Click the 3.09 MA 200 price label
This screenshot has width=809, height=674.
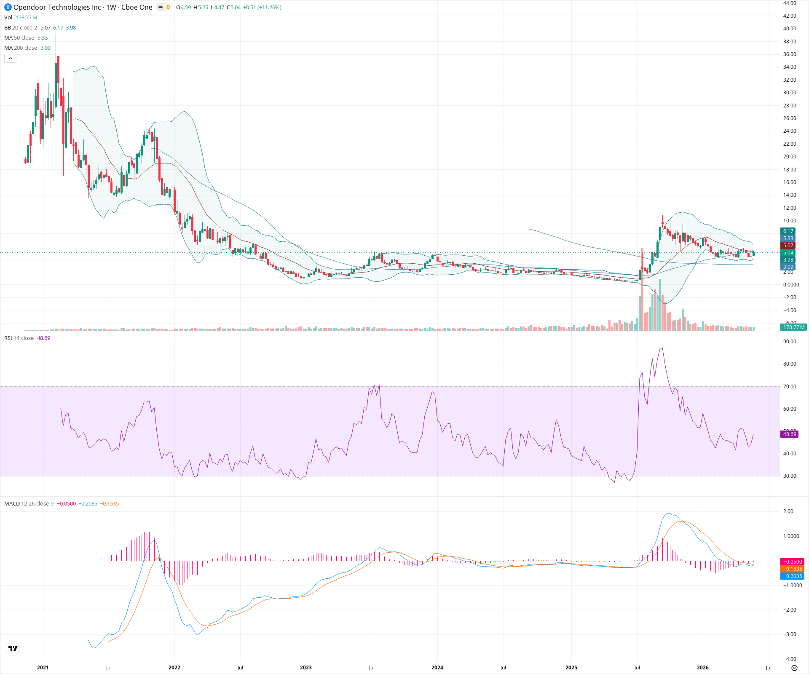click(788, 267)
